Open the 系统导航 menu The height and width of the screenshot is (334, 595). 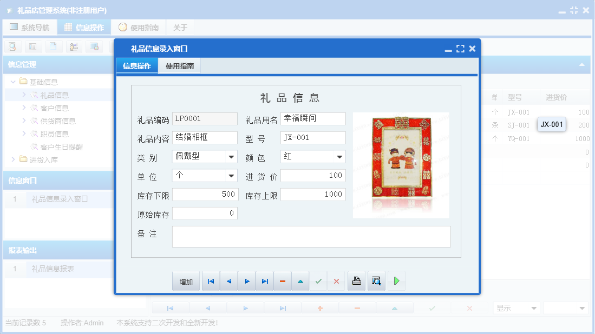pyautogui.click(x=30, y=26)
